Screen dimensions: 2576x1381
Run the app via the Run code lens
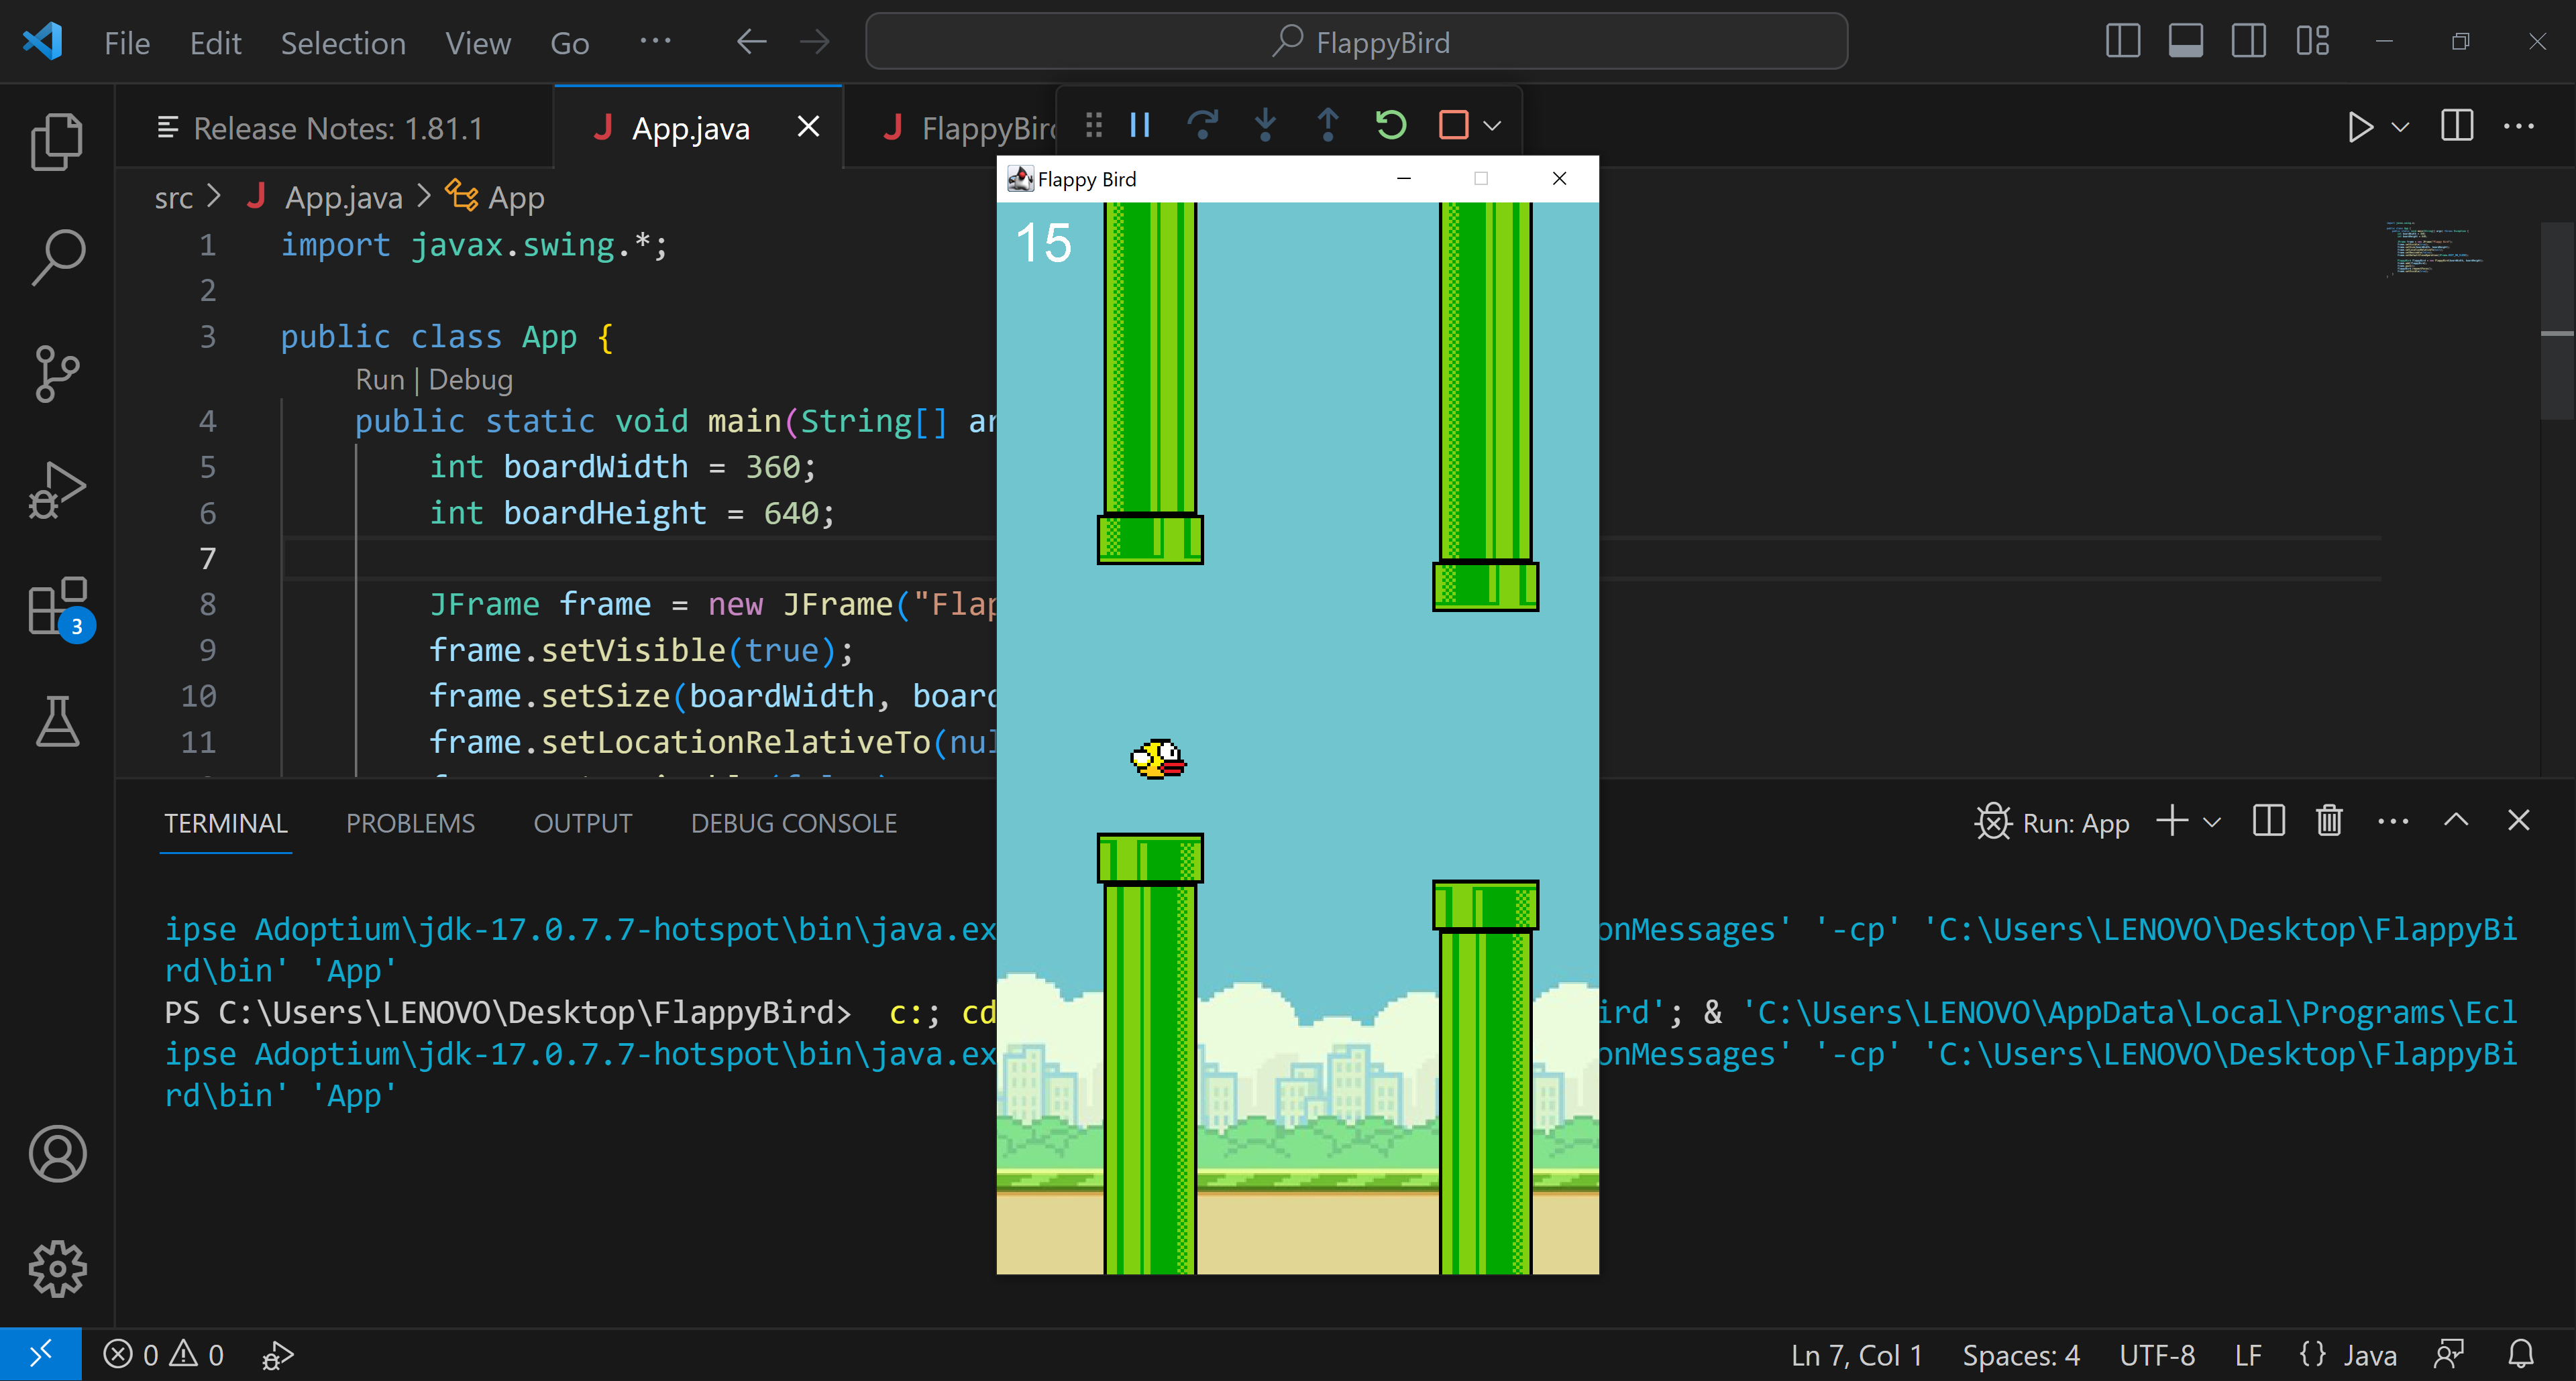[380, 379]
